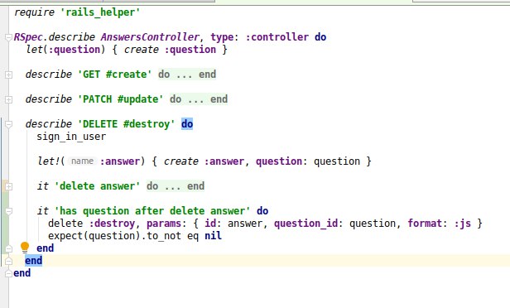Click the highlighted 'do' after 'DELETE #destroy'
Image resolution: width=510 pixels, height=308 pixels.
coord(187,124)
